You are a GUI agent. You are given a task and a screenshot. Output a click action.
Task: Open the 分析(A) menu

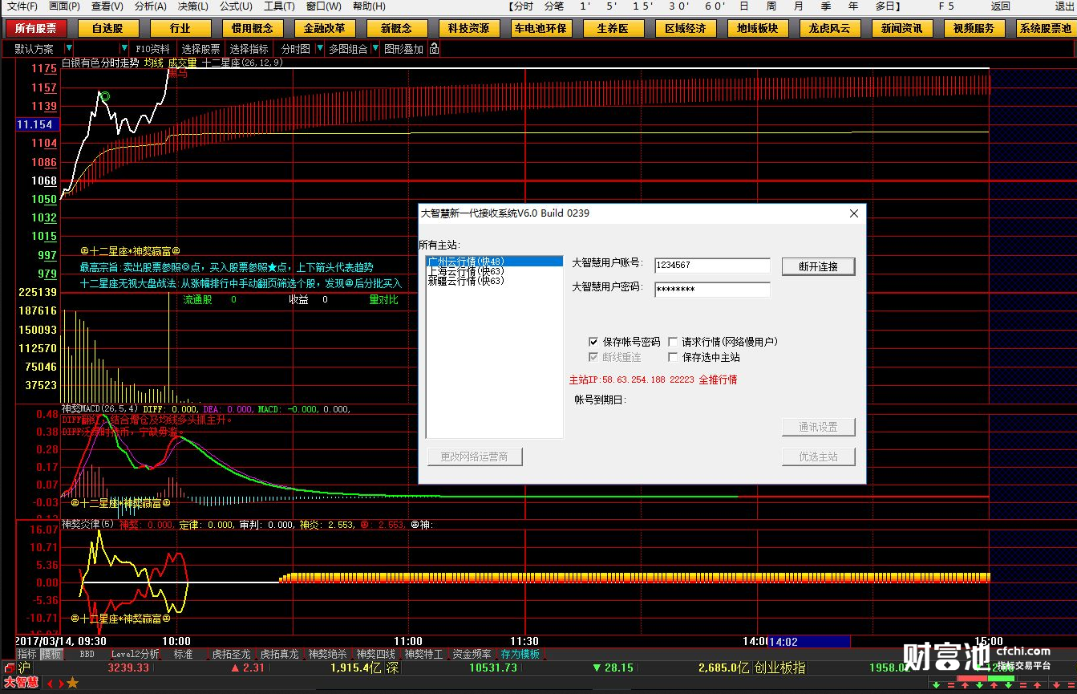[x=150, y=6]
